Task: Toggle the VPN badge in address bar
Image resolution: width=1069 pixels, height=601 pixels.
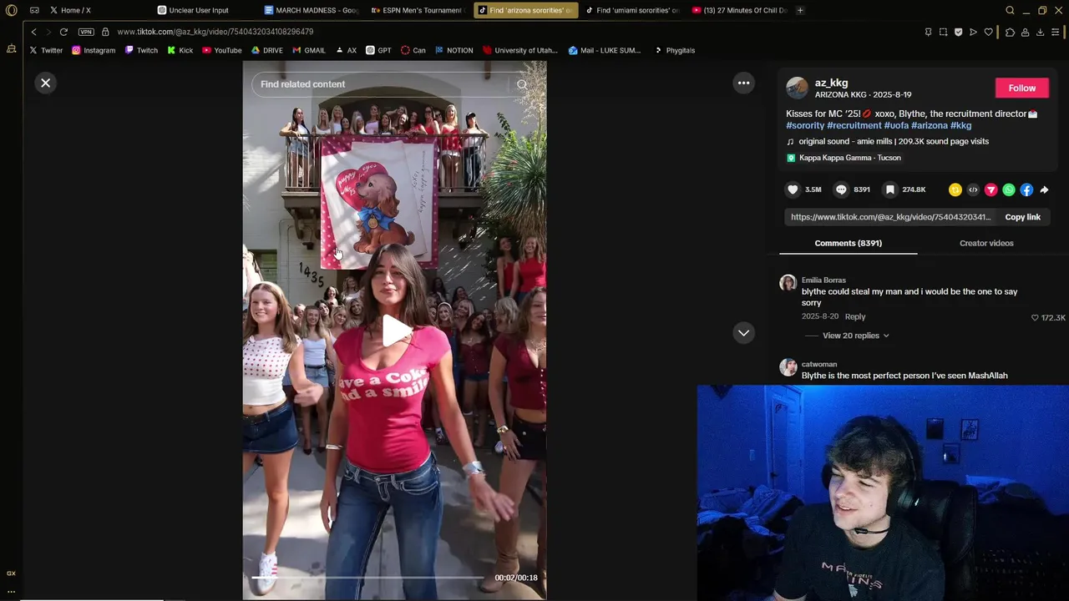Action: point(86,32)
